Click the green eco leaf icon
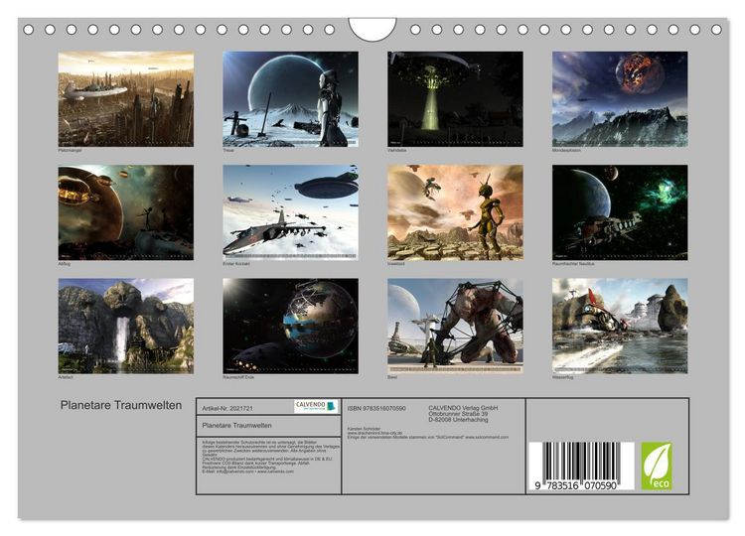 657,466
